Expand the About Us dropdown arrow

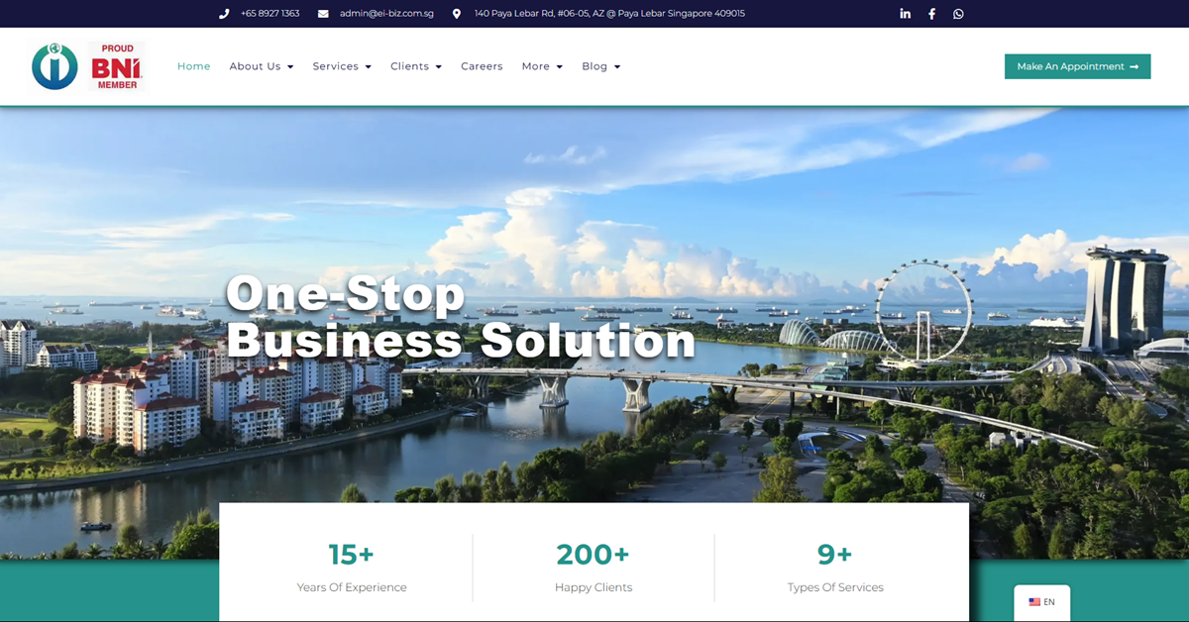(290, 67)
